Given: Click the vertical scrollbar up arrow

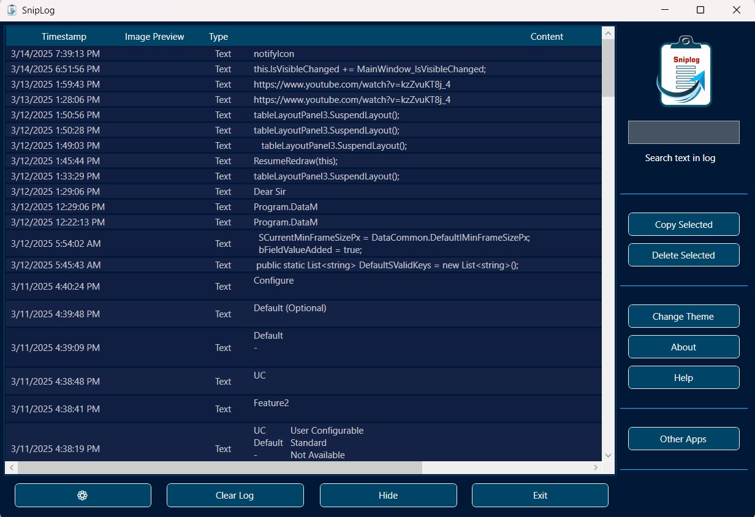Looking at the screenshot, I should 608,33.
